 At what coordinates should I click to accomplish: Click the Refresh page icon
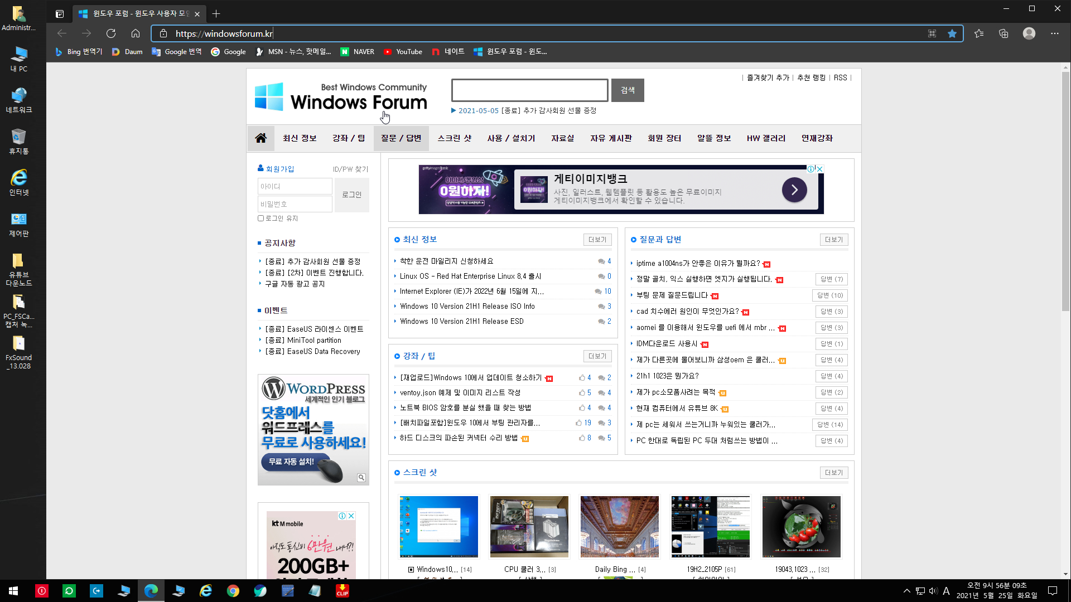(111, 33)
